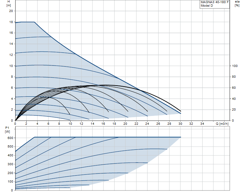Click the 80 tick on eta axis
Viewport: 245px width, 193px height.
click(x=234, y=77)
